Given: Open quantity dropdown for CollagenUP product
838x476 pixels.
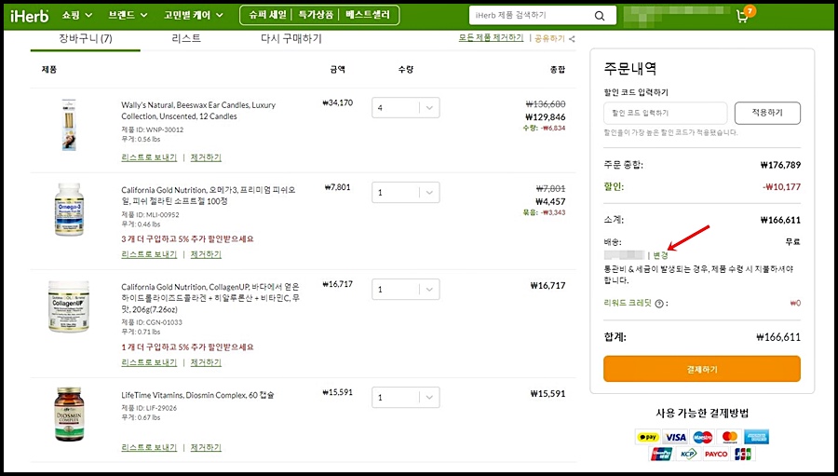Looking at the screenshot, I should tap(406, 290).
